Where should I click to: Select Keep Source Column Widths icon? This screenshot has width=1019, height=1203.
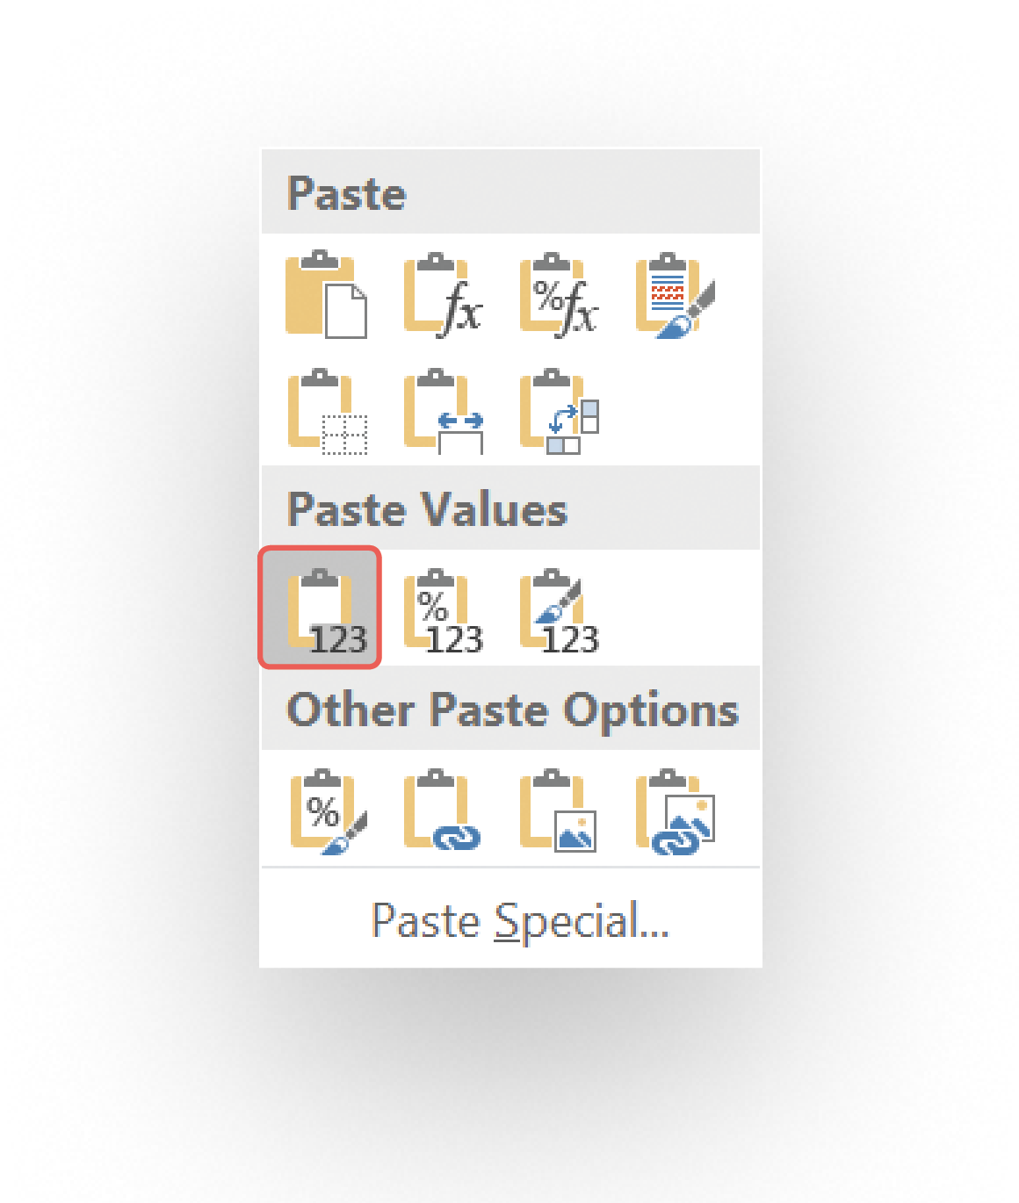pyautogui.click(x=443, y=411)
